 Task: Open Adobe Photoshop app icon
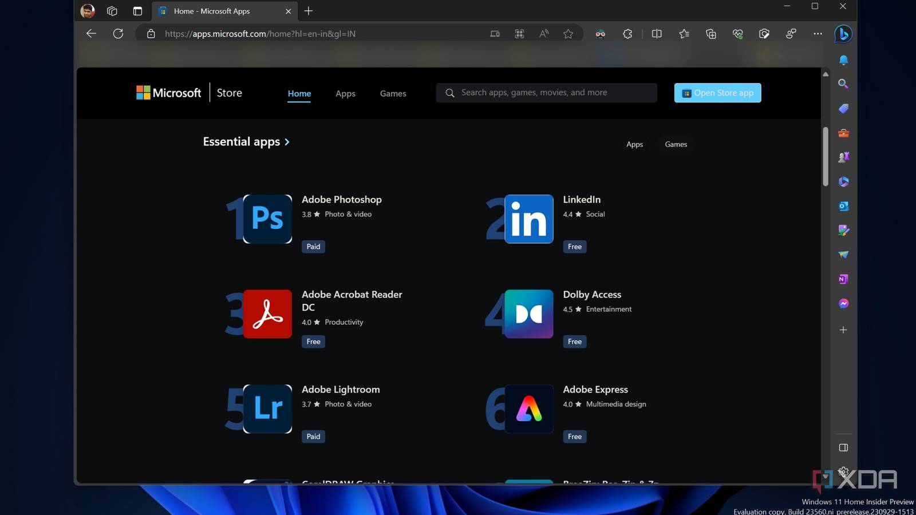(267, 219)
